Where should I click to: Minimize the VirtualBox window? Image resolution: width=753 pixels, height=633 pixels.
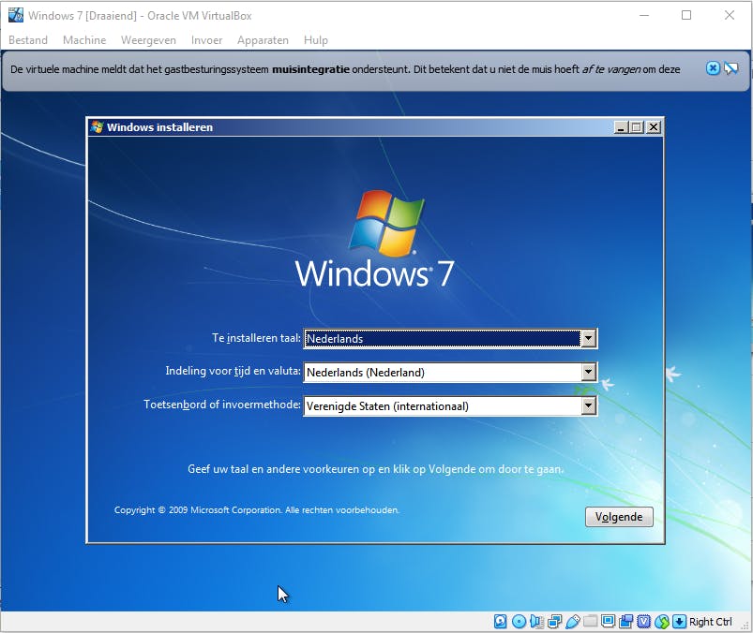pos(644,15)
